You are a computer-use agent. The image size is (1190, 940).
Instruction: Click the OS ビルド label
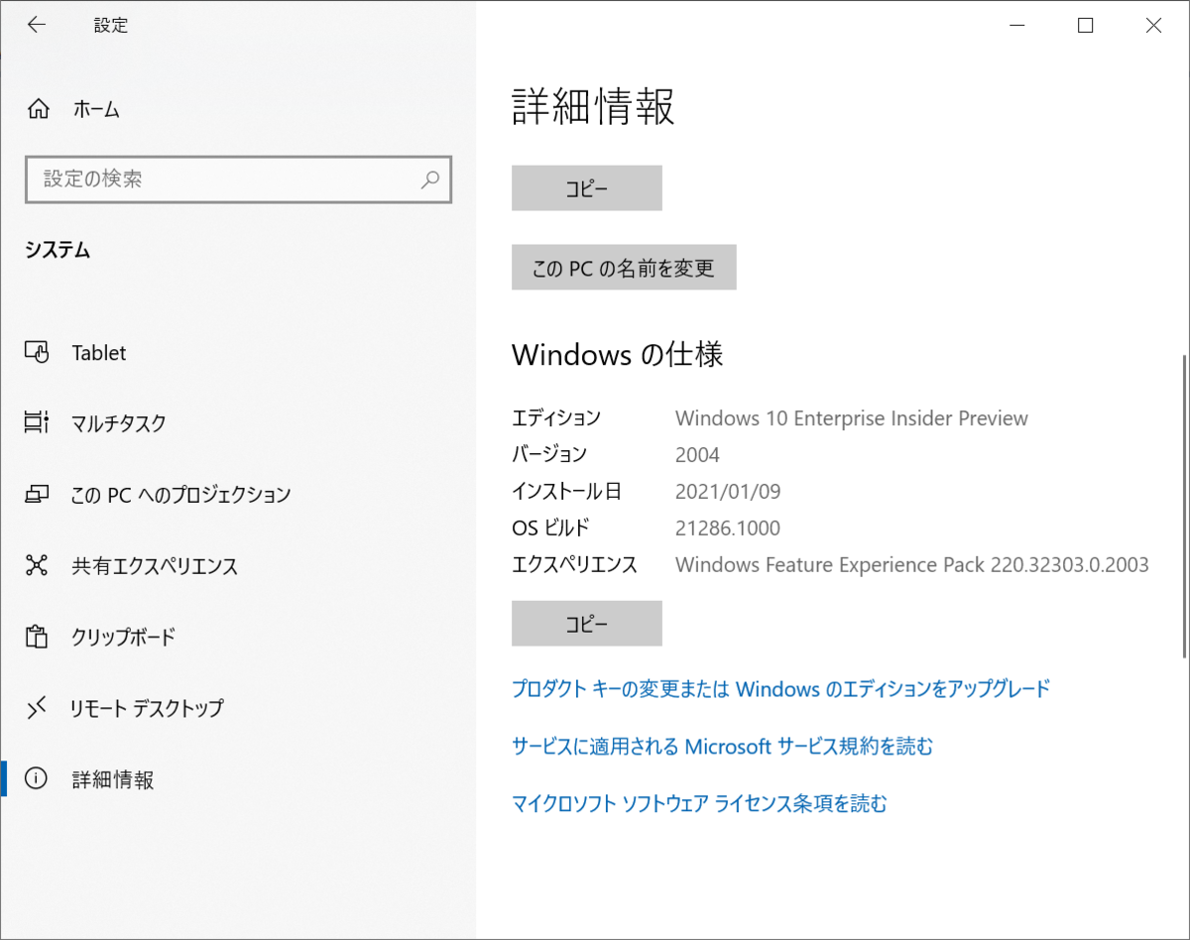pos(550,529)
